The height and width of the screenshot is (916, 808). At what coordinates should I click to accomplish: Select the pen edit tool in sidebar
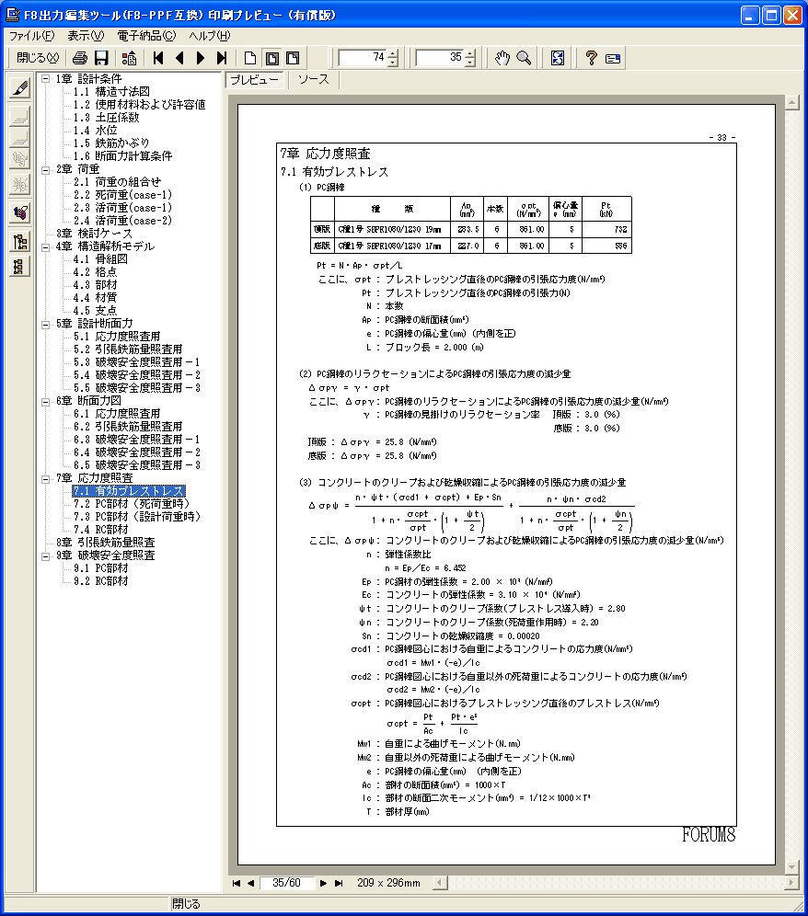[20, 88]
